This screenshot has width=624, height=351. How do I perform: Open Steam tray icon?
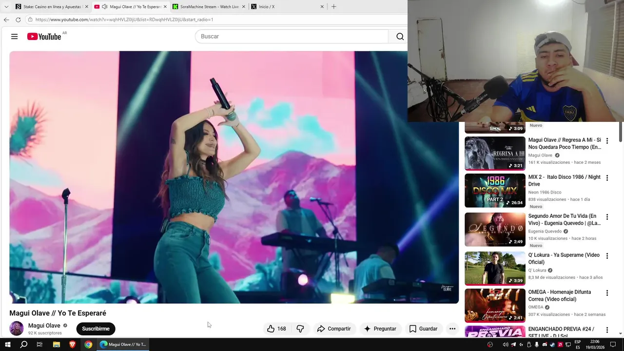[x=552, y=345]
